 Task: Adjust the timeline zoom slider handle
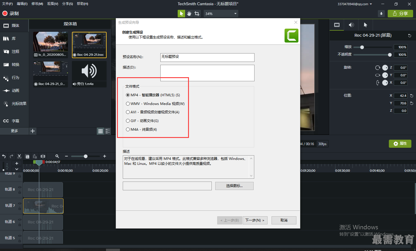(x=86, y=156)
